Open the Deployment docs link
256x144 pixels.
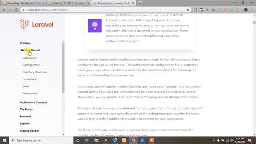pyautogui.click(x=30, y=93)
